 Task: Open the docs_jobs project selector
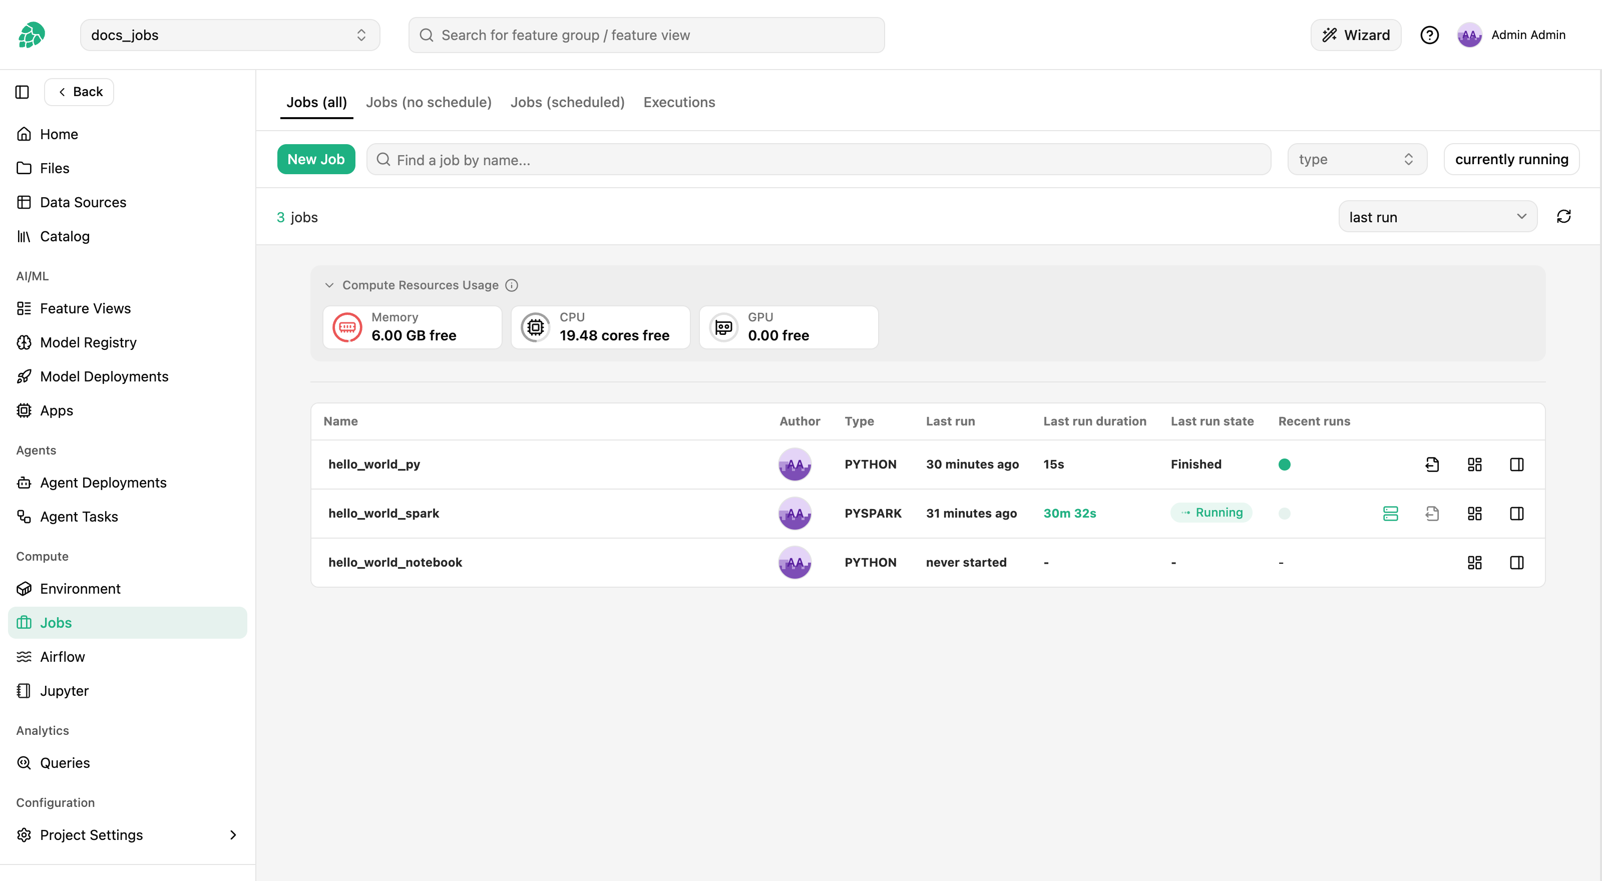pos(229,35)
